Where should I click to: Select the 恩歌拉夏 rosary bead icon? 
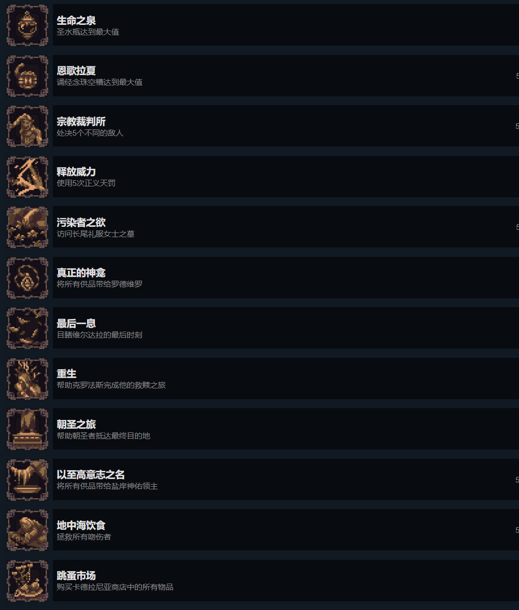tap(27, 76)
